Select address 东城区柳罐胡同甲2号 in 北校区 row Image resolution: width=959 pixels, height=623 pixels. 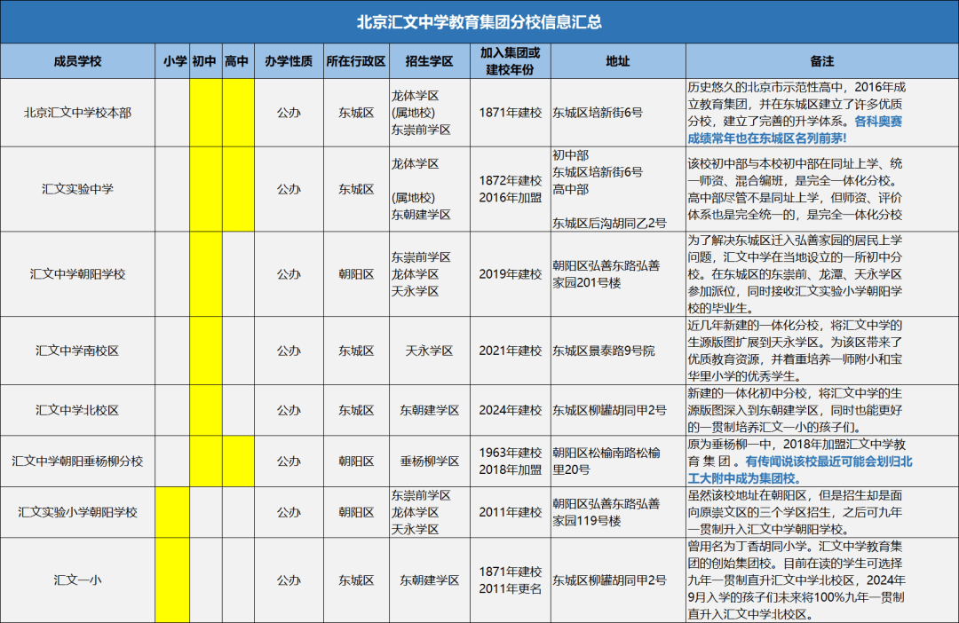pos(609,410)
